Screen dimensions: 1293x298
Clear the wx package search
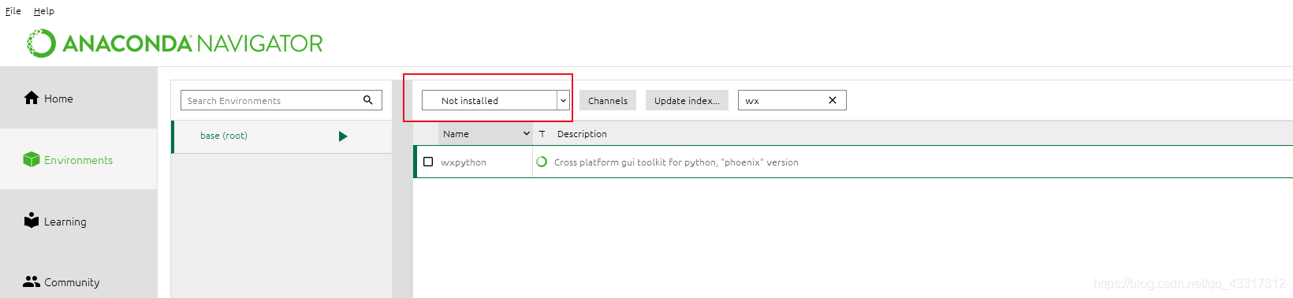pos(833,100)
